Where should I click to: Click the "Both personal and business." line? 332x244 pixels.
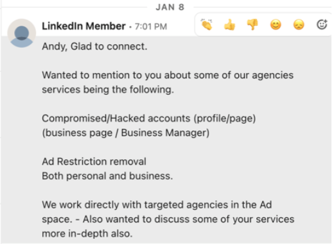tap(107, 176)
